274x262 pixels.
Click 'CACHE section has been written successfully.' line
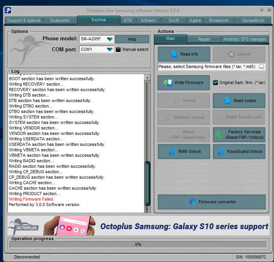53,188
